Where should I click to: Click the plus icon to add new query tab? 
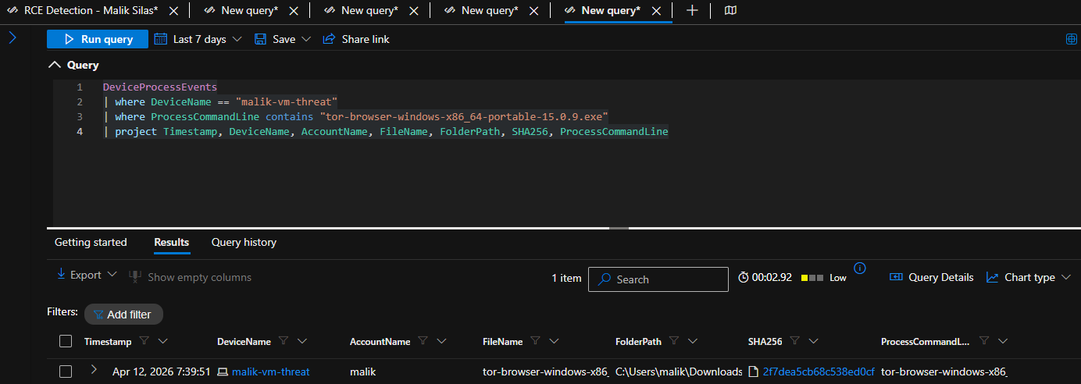coord(691,10)
